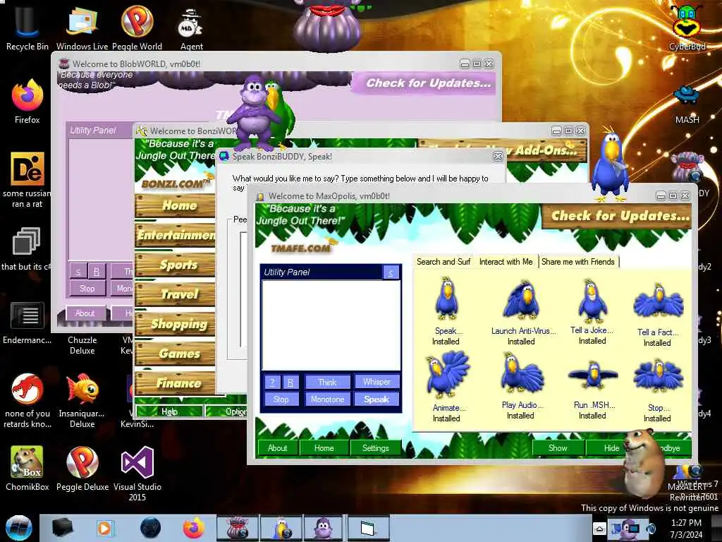The width and height of the screenshot is (722, 542).
Task: Switch to Interact with Me tab
Action: [506, 262]
